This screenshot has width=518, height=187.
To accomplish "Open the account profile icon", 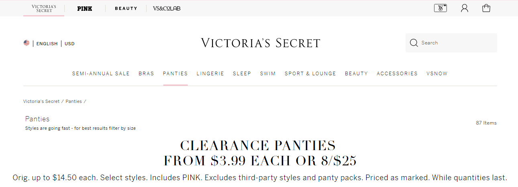I will tap(465, 8).
